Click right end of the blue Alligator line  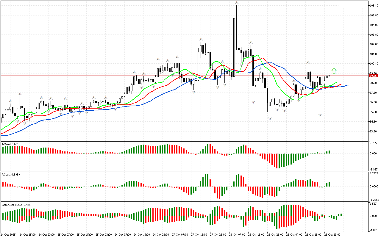click(x=348, y=85)
